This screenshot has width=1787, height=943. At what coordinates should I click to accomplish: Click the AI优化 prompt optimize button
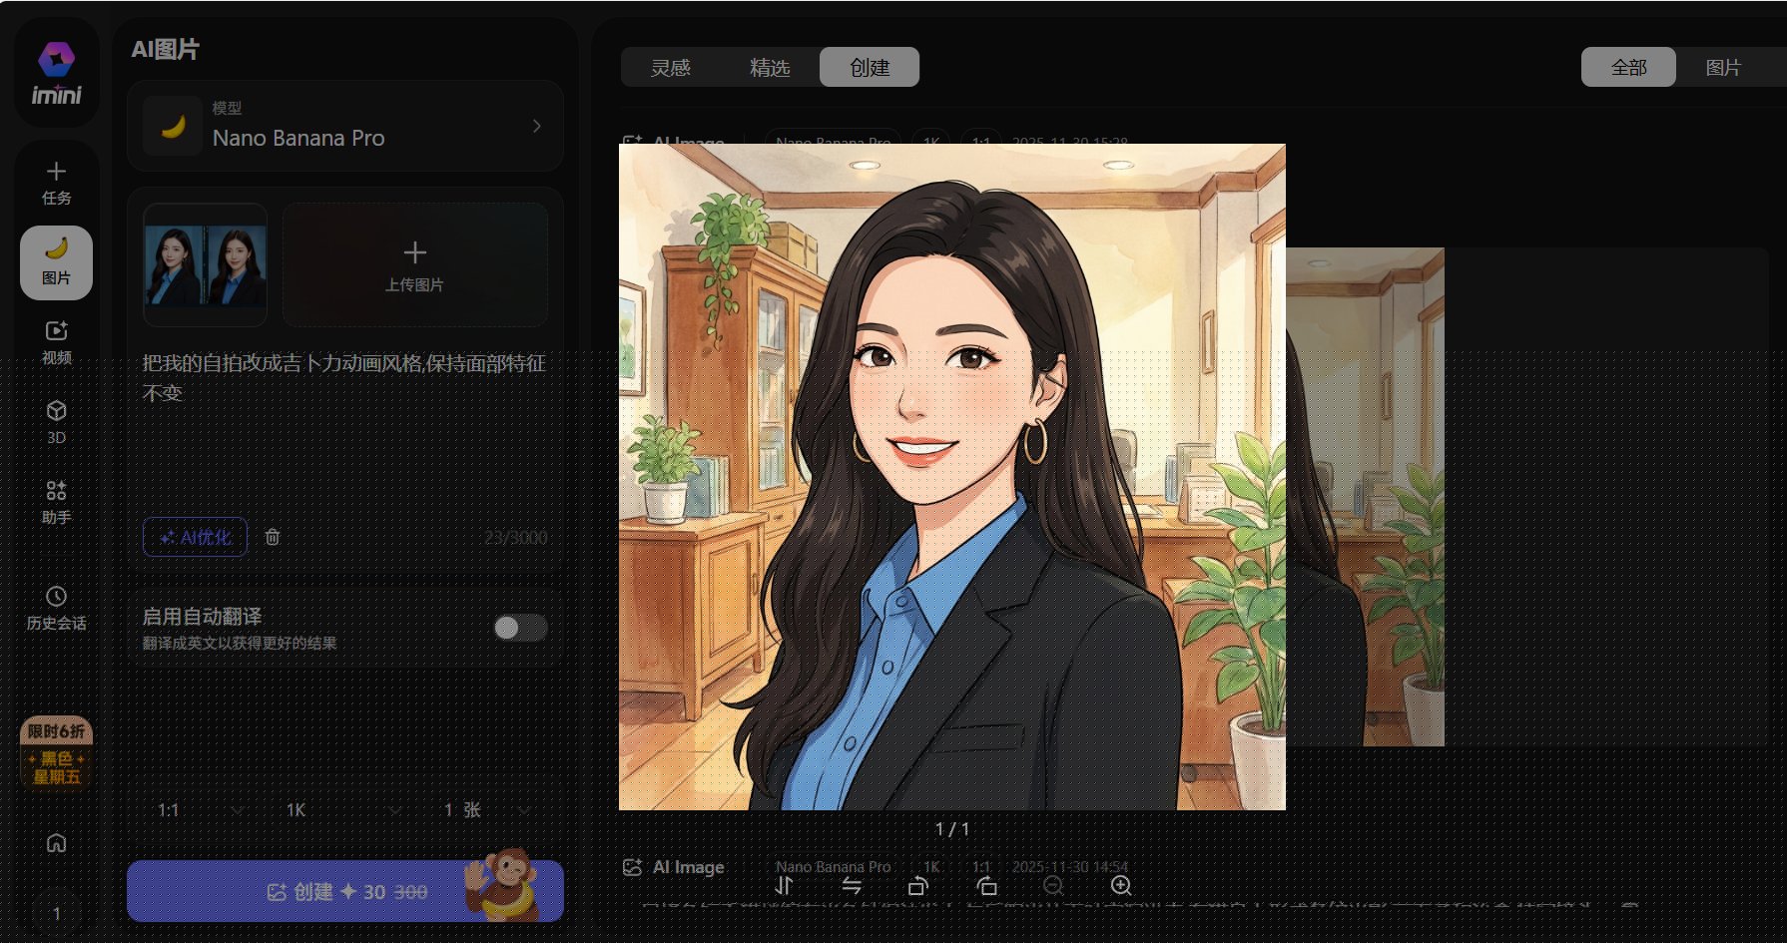(196, 537)
